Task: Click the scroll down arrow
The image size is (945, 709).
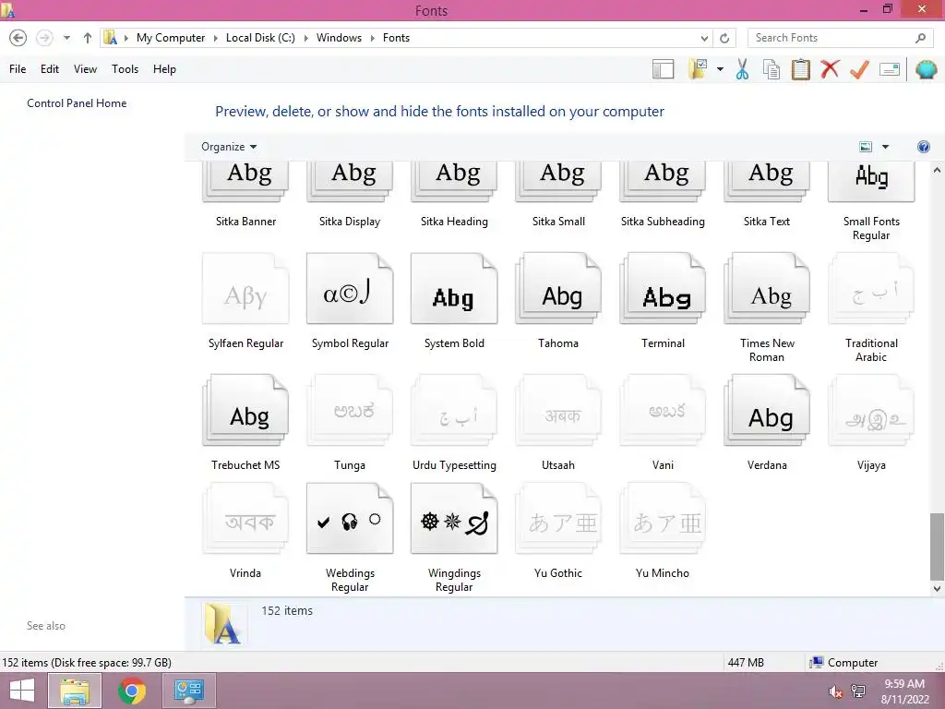Action: tap(937, 588)
